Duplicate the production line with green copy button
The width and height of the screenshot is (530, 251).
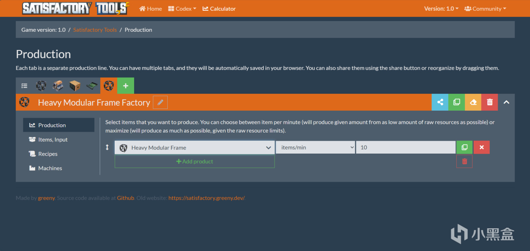[457, 102]
